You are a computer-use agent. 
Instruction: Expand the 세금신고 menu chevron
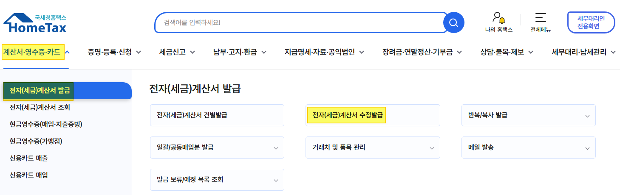point(193,53)
